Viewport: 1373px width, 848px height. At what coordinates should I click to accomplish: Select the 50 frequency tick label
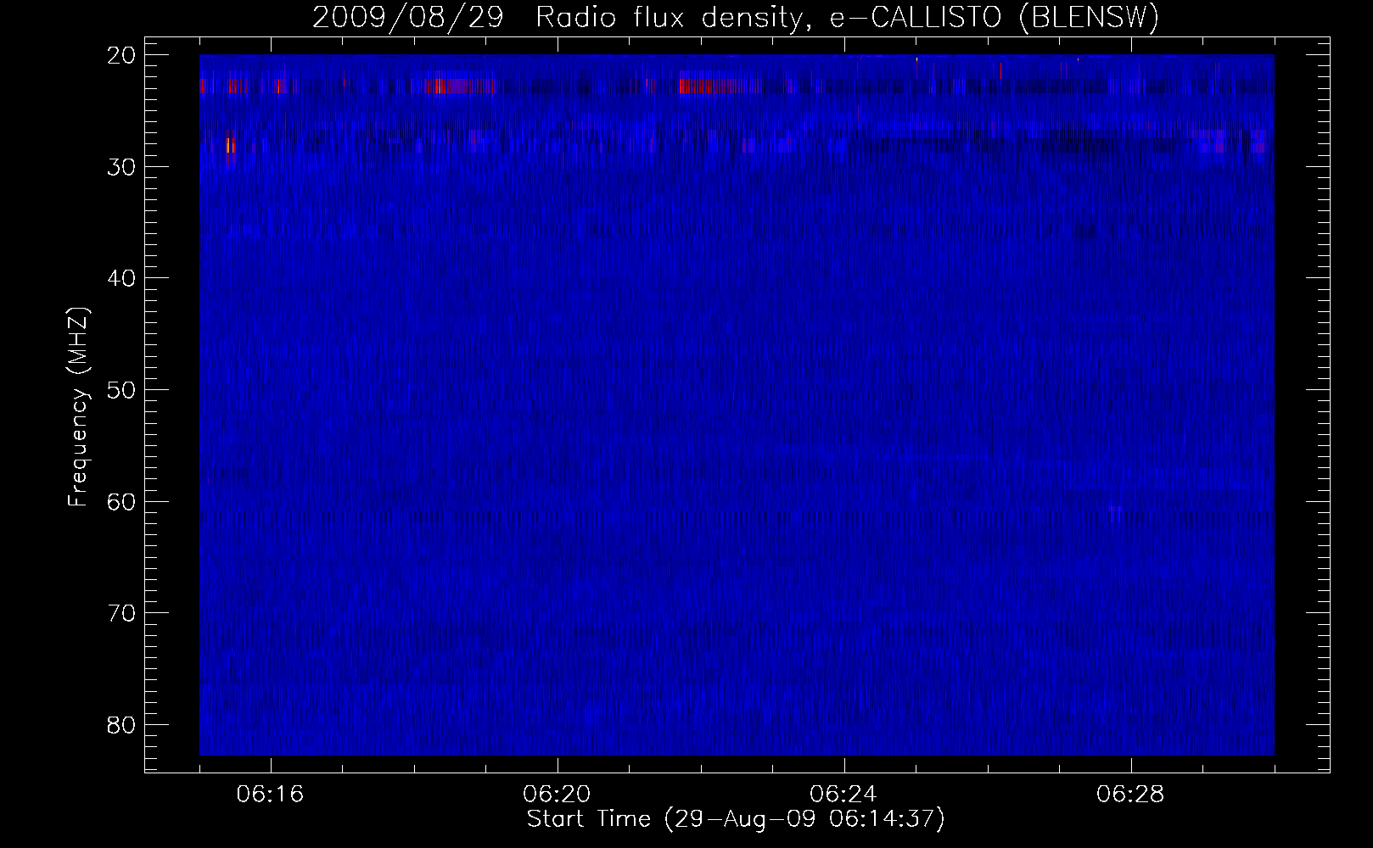(122, 390)
